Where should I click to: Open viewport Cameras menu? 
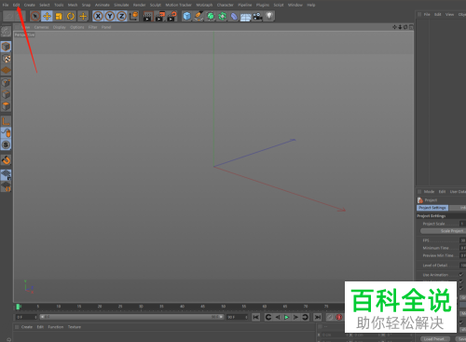[x=41, y=27]
